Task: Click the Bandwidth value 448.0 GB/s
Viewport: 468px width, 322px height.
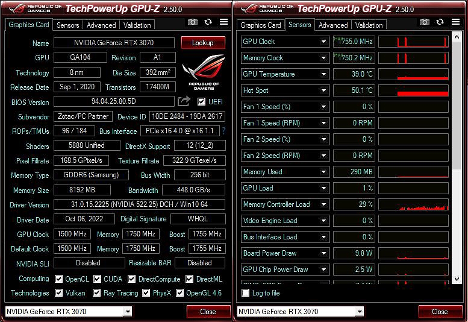Action: [x=193, y=190]
